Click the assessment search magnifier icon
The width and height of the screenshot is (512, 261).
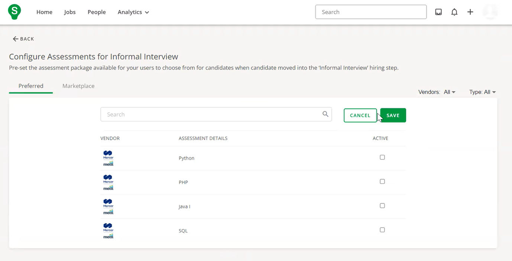click(x=325, y=114)
